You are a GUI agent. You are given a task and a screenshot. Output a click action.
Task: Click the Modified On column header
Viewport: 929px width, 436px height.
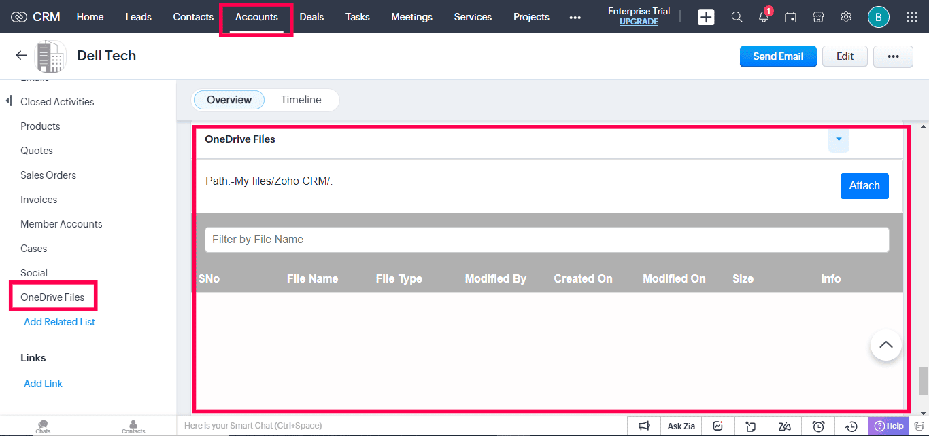tap(674, 279)
